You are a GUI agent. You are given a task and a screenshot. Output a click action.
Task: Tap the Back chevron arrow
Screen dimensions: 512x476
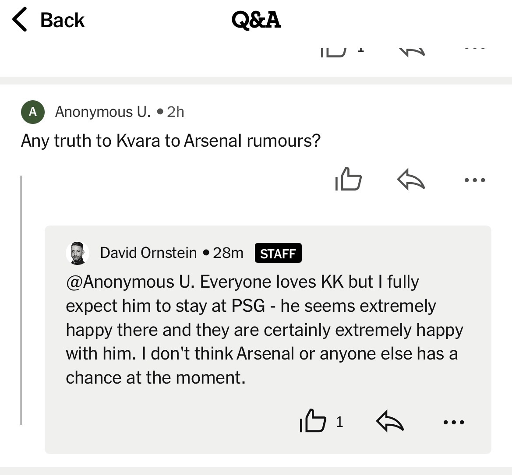pyautogui.click(x=20, y=20)
